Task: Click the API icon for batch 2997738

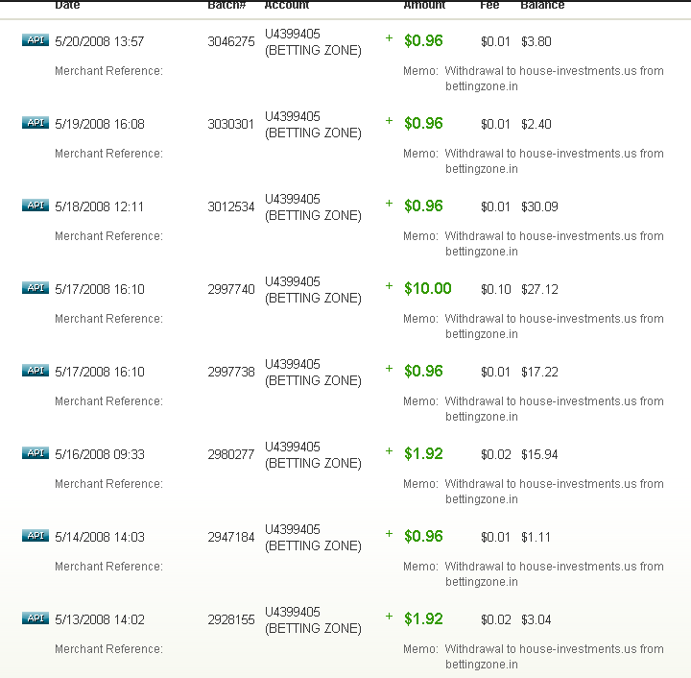Action: [x=35, y=370]
